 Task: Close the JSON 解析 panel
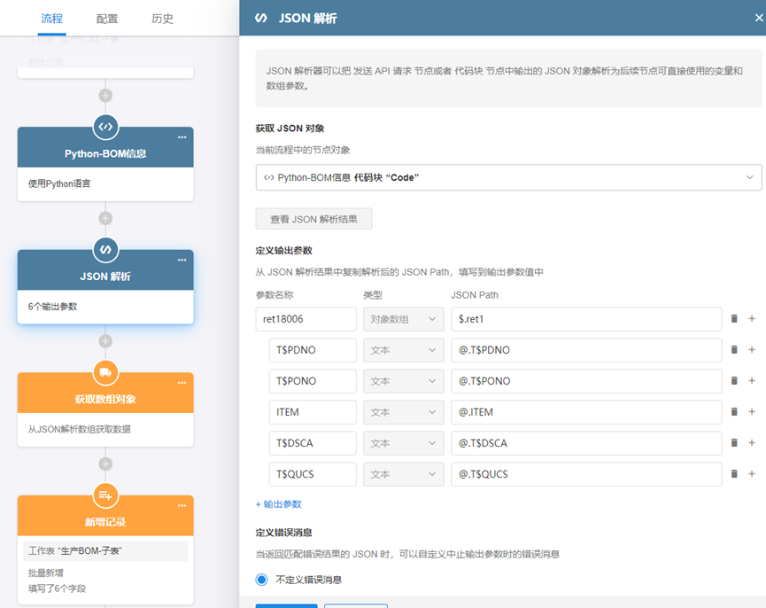(x=757, y=18)
